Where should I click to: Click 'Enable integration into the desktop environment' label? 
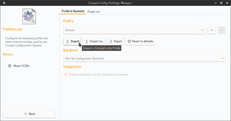[99, 74]
